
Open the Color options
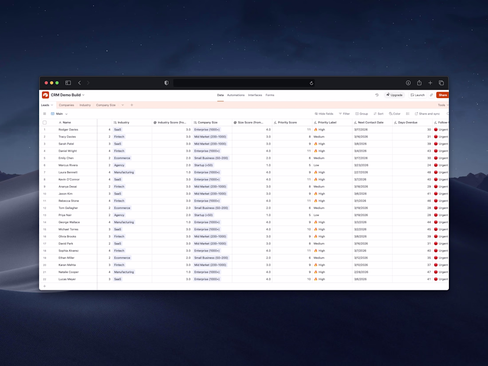pyautogui.click(x=395, y=114)
